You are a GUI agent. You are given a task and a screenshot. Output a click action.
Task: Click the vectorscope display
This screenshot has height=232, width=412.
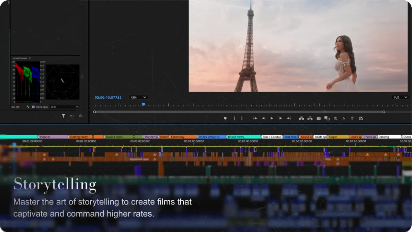click(x=62, y=82)
